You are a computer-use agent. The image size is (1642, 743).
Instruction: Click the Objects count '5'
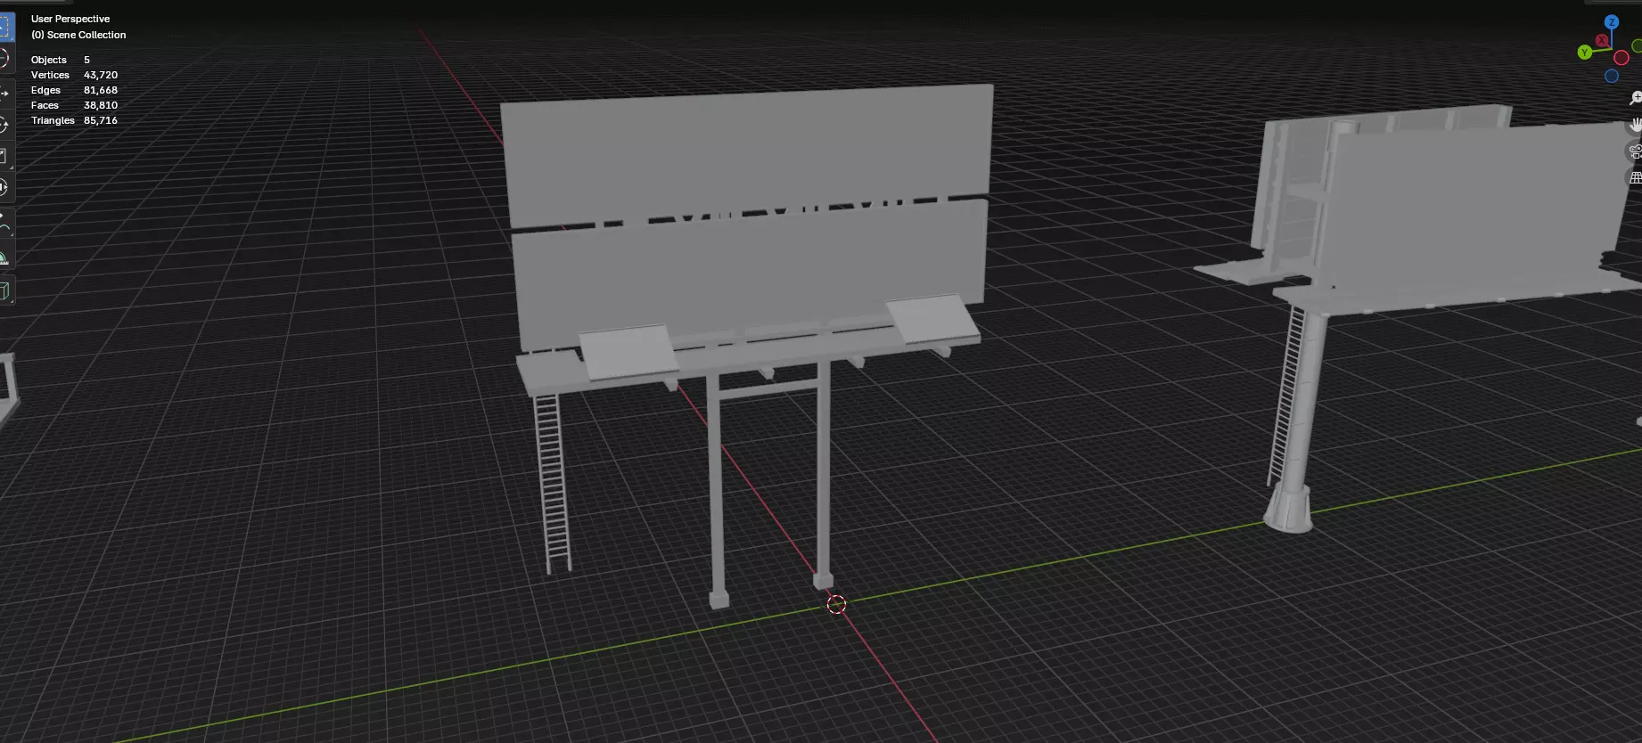coord(86,60)
